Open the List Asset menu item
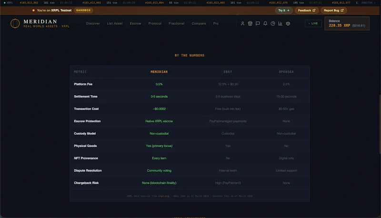Image resolution: width=381 pixels, height=218 pixels. [115, 23]
